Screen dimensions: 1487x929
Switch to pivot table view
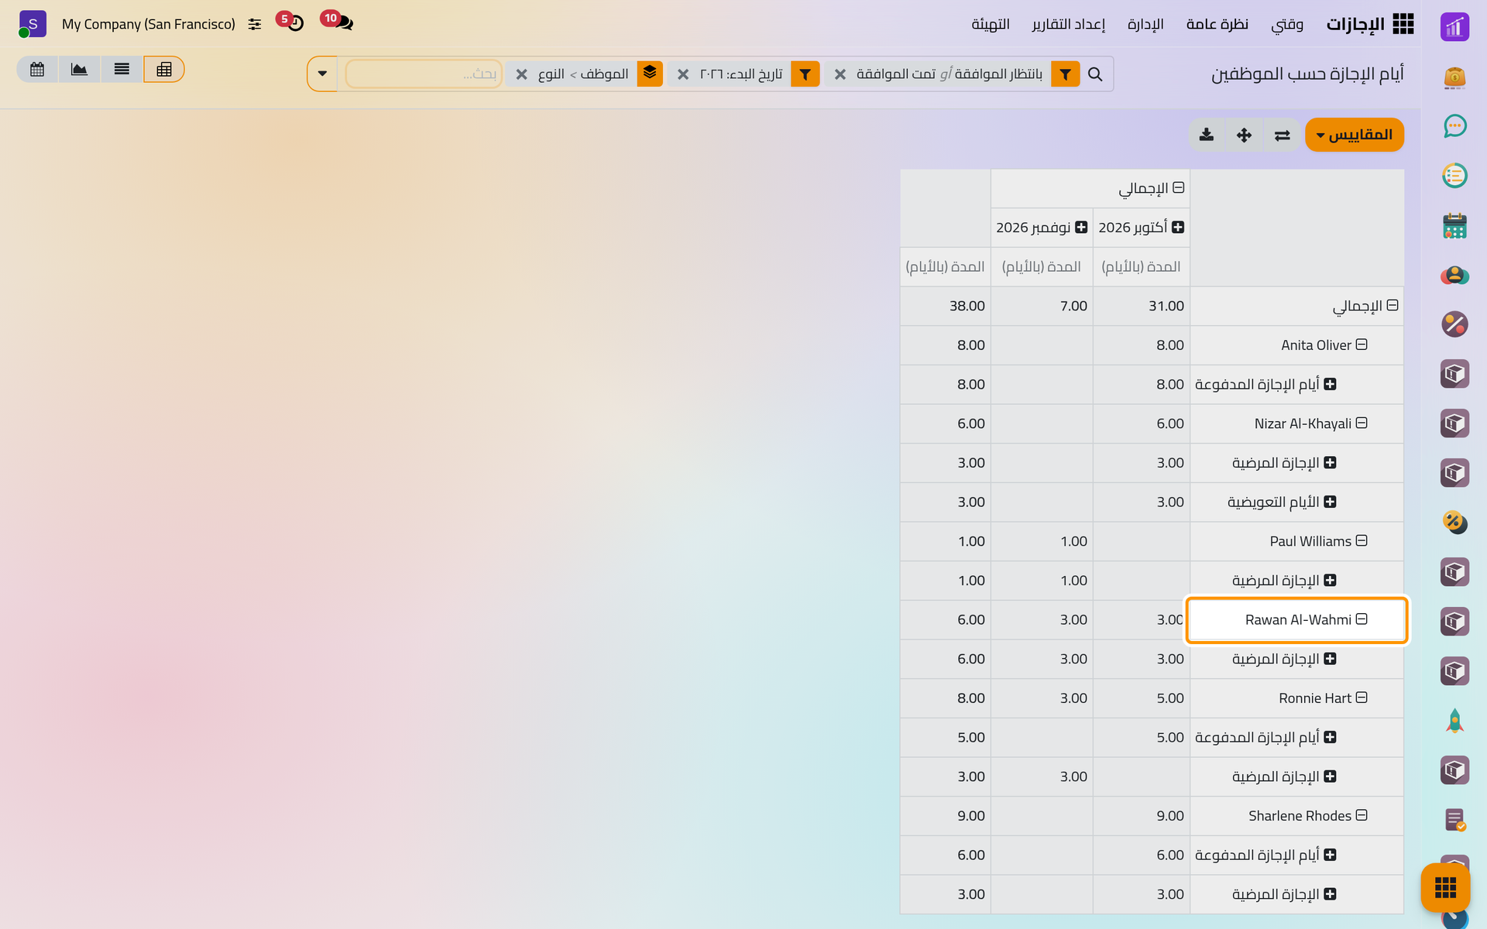tap(163, 70)
